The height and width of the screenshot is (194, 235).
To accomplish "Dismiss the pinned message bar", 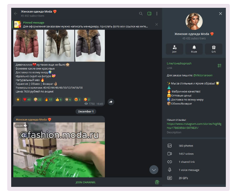I will (157, 24).
